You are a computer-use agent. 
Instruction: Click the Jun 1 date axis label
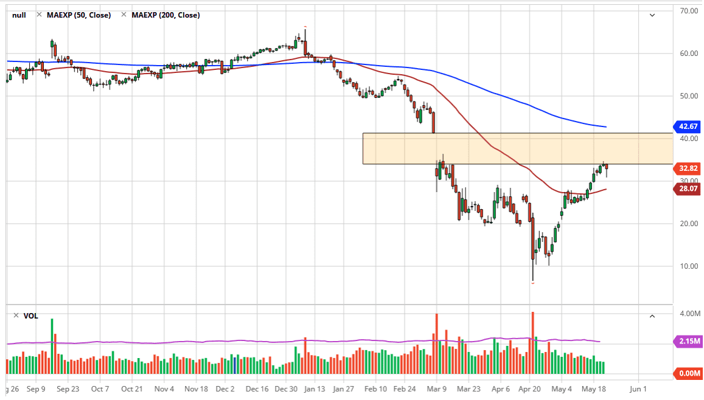pyautogui.click(x=637, y=389)
